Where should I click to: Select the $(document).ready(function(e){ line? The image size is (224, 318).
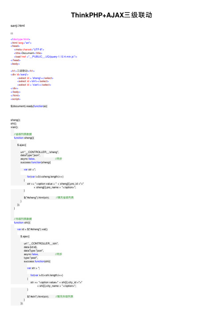tap(29, 106)
